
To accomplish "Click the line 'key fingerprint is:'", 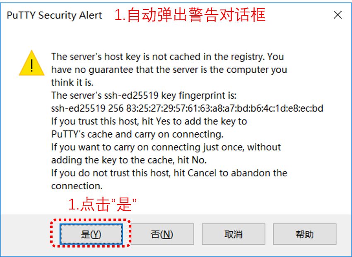I will coord(144,95).
